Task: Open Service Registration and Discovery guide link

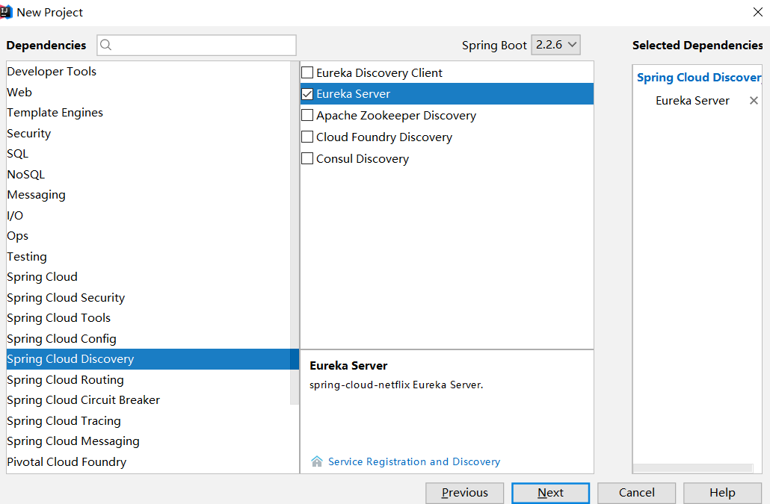Action: tap(414, 461)
